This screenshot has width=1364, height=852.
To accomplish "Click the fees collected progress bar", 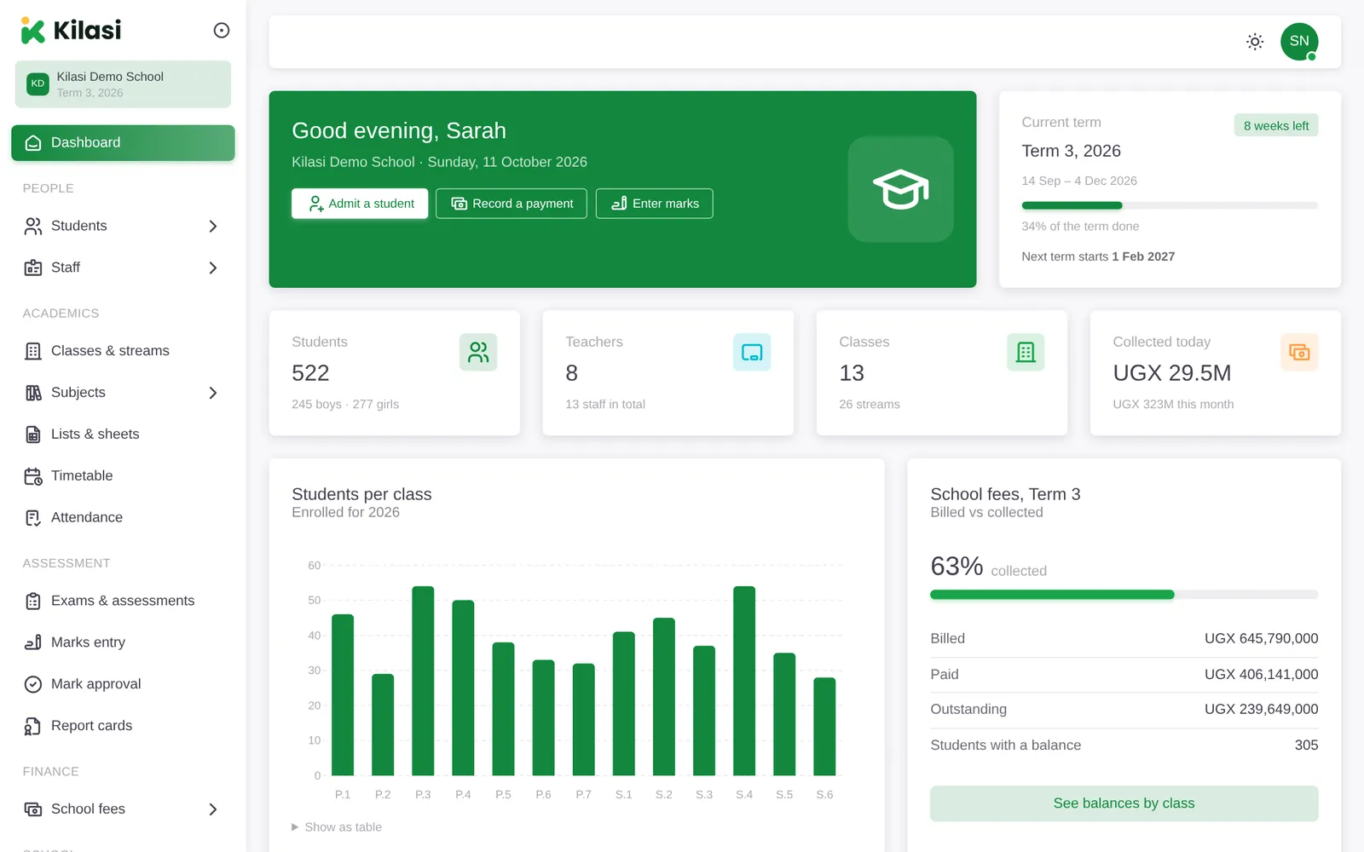I will [x=1124, y=595].
